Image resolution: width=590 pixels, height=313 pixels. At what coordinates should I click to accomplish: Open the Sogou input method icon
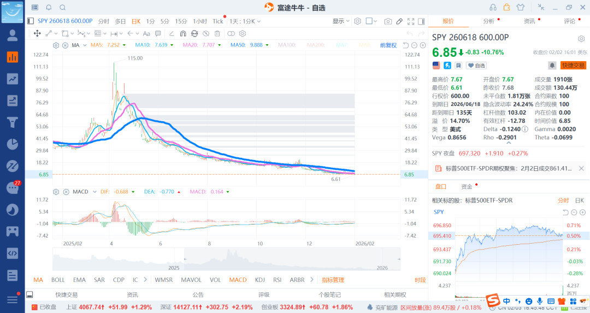pyautogui.click(x=493, y=300)
